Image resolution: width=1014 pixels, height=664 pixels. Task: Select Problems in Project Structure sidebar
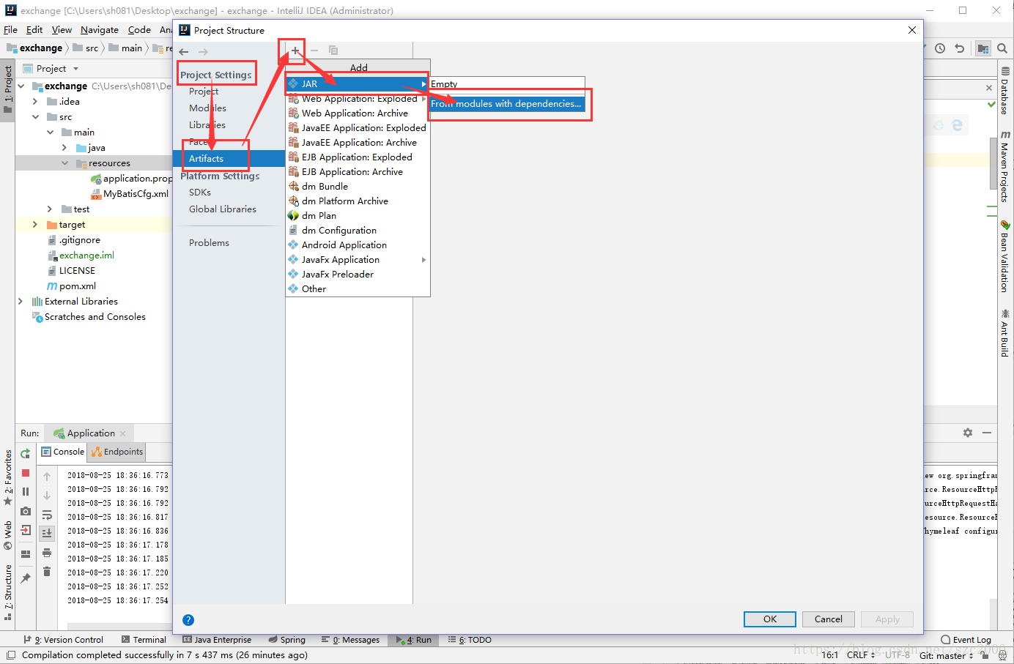pyautogui.click(x=209, y=243)
